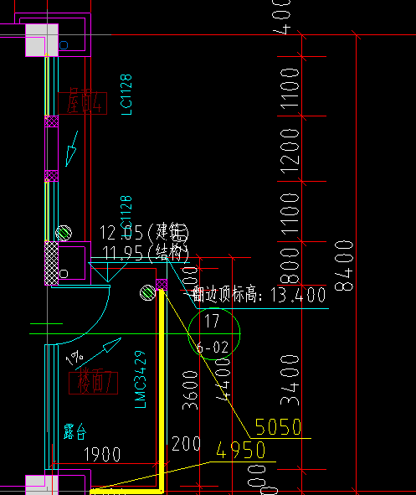416x495 pixels.
Task: Click the 1900 dimension text
Action: [x=102, y=455]
